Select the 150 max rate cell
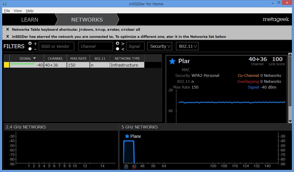Image resolution: width=294 pixels, height=172 pixels. point(78,65)
